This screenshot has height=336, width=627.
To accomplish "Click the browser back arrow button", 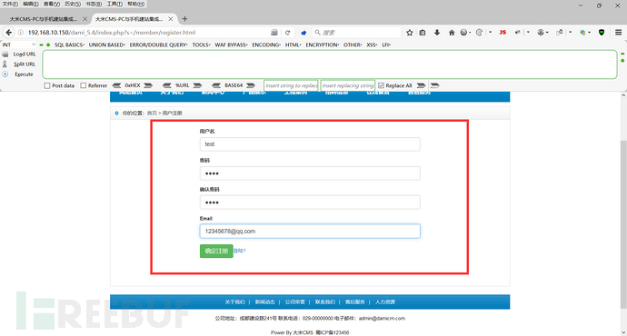I will pyautogui.click(x=9, y=33).
